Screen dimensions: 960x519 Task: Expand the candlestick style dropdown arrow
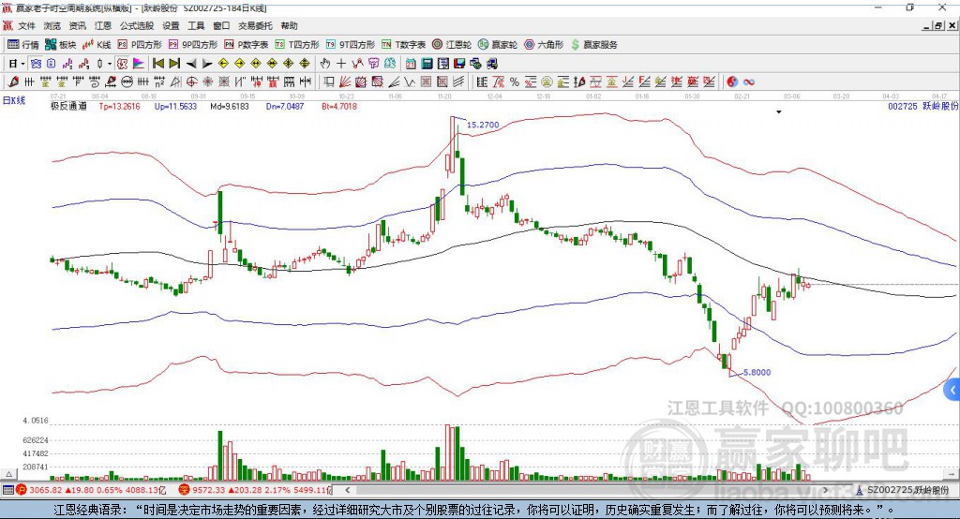point(109,64)
